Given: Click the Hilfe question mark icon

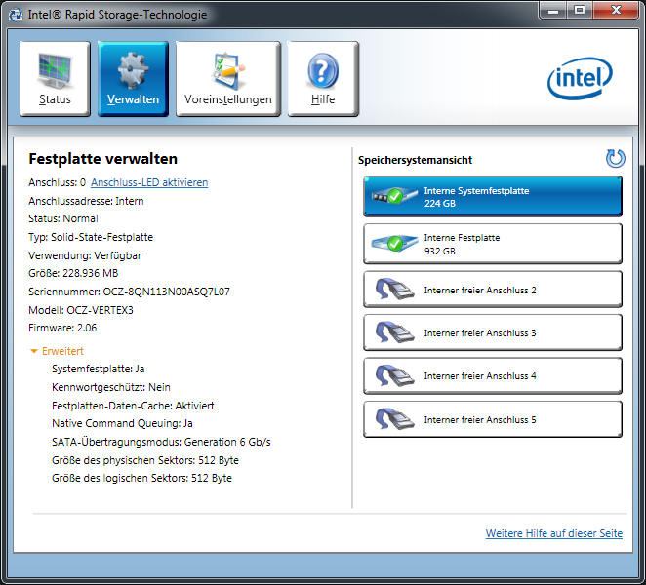Looking at the screenshot, I should [x=323, y=71].
